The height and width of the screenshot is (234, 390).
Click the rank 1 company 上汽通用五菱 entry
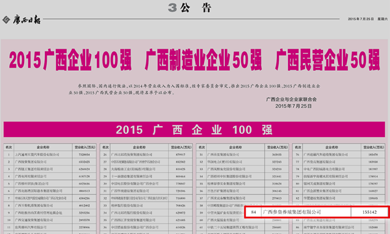coord(37,155)
